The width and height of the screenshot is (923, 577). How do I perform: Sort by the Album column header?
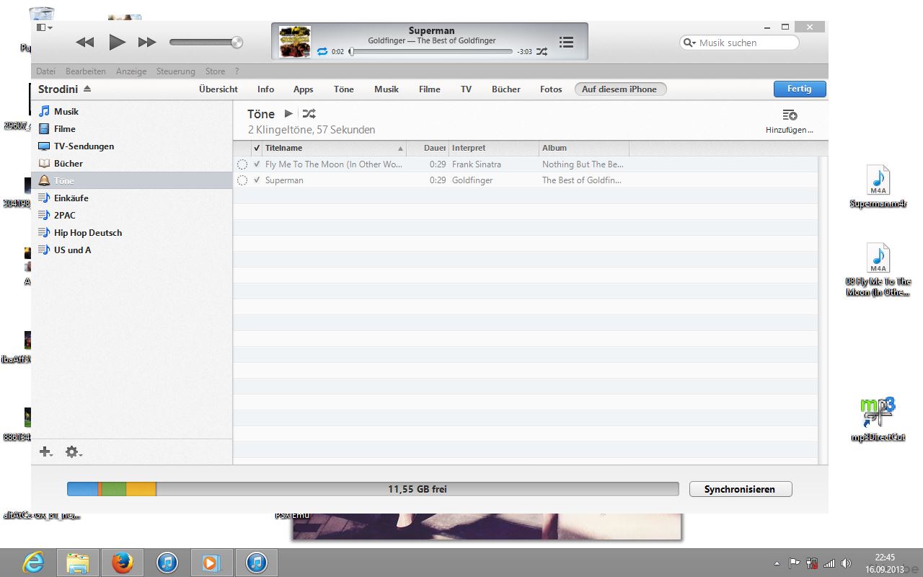[585, 148]
